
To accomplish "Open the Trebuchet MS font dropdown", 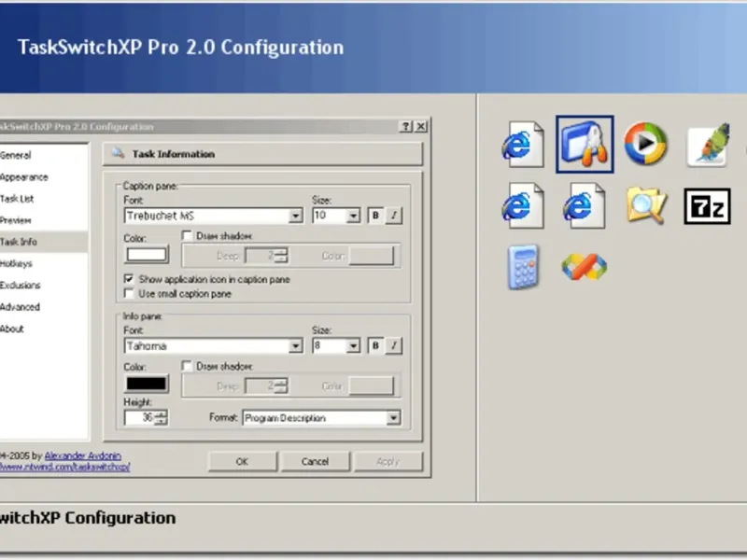I will click(295, 216).
